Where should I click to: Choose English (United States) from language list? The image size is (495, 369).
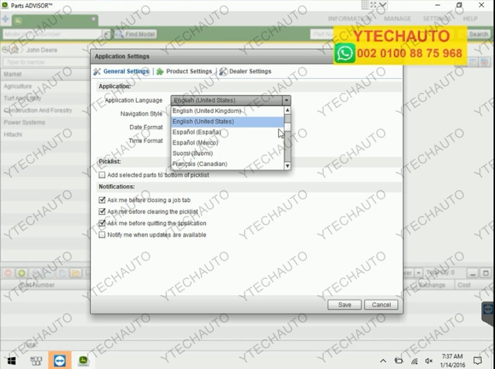pos(227,122)
